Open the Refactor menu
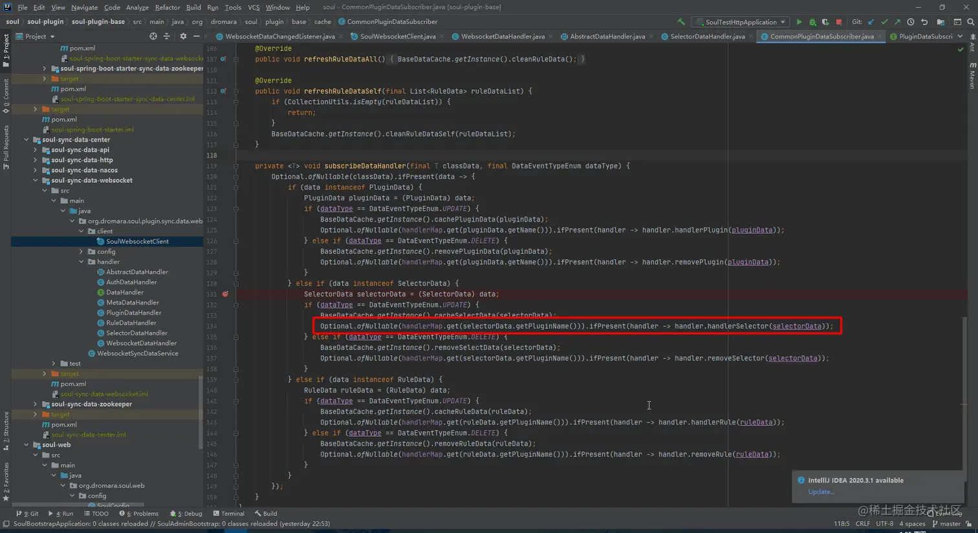The width and height of the screenshot is (978, 533). click(168, 7)
